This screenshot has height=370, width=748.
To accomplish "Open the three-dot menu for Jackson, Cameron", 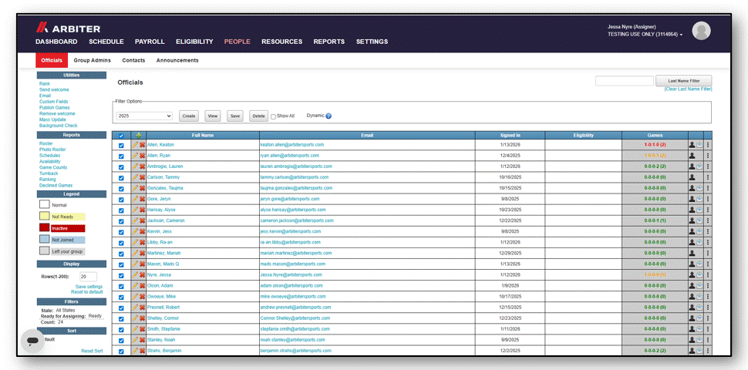I will 708,220.
